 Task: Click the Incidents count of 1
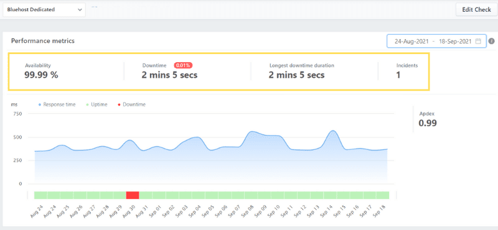398,75
